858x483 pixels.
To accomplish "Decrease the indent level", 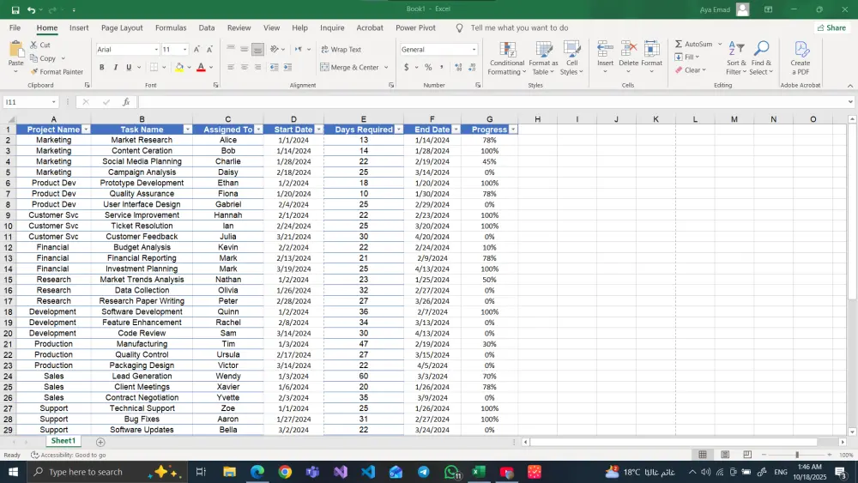I will click(274, 67).
